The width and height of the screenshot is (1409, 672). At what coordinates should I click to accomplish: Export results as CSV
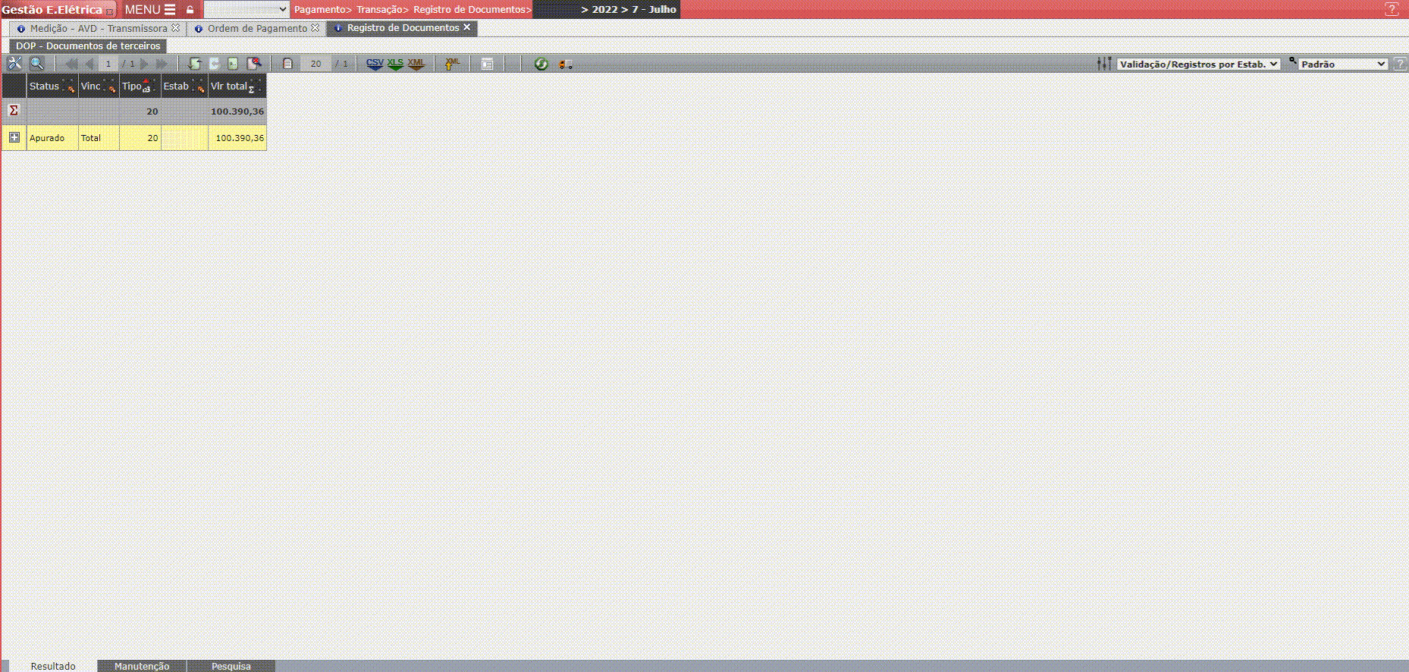tap(375, 64)
